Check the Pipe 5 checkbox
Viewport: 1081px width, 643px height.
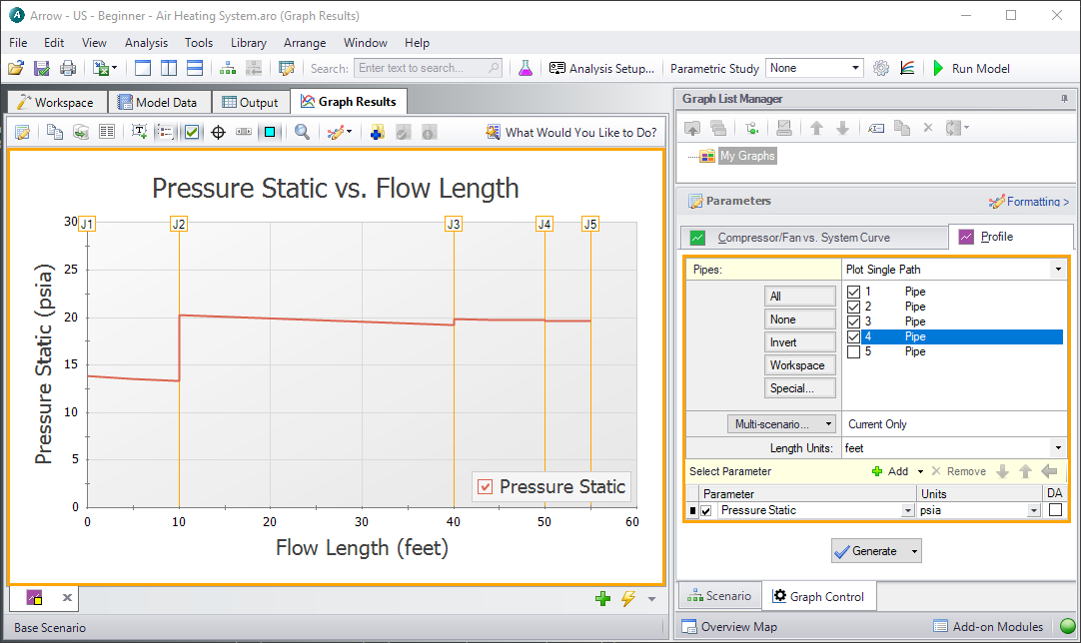point(853,352)
